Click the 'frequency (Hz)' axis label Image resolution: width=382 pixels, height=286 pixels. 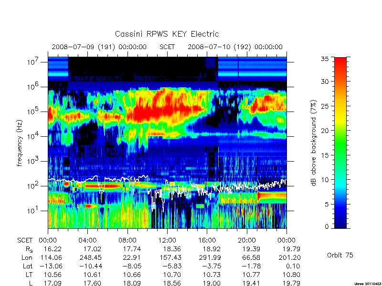click(x=20, y=143)
